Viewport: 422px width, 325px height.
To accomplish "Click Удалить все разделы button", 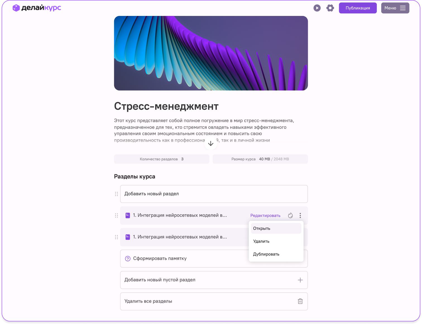I will (214, 301).
